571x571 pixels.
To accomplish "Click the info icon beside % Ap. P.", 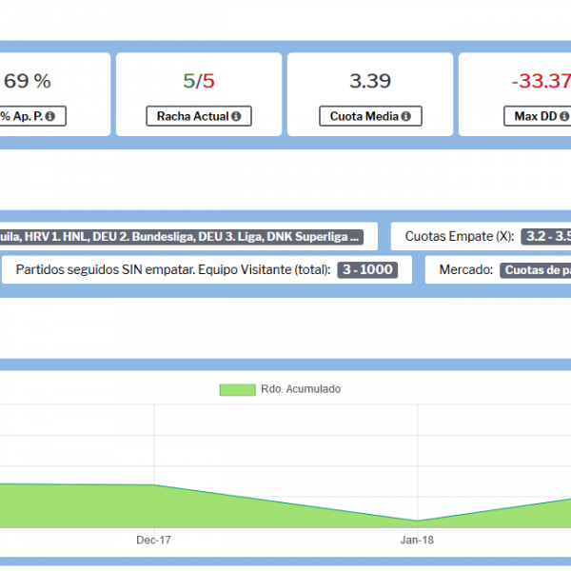I will point(50,116).
